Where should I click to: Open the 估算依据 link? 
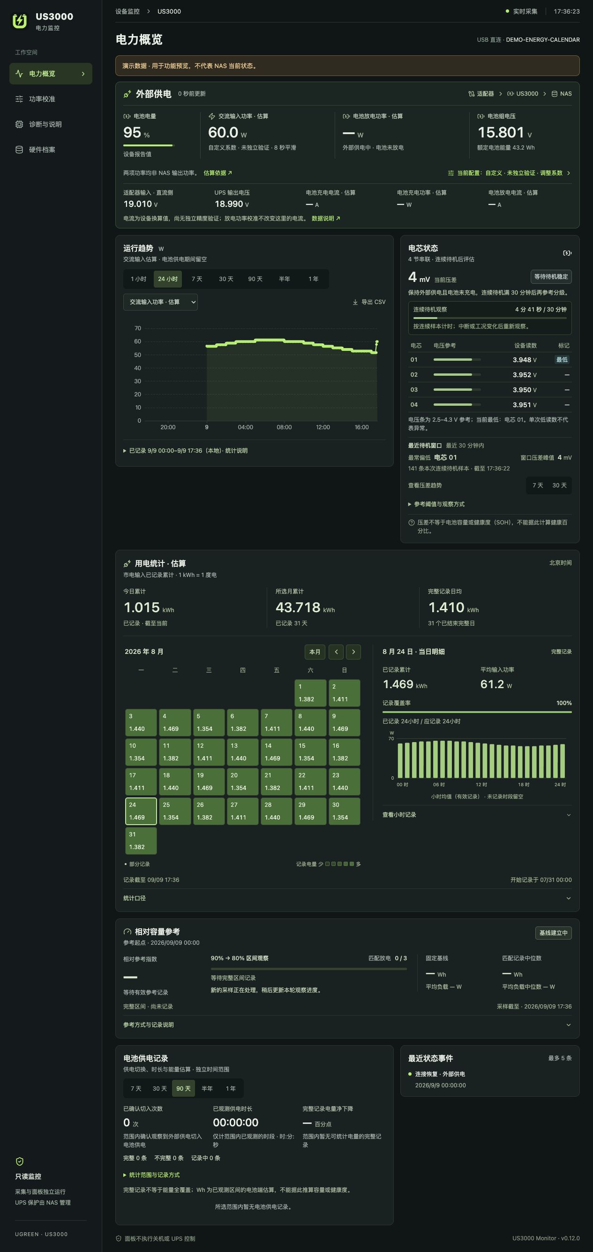[x=218, y=173]
